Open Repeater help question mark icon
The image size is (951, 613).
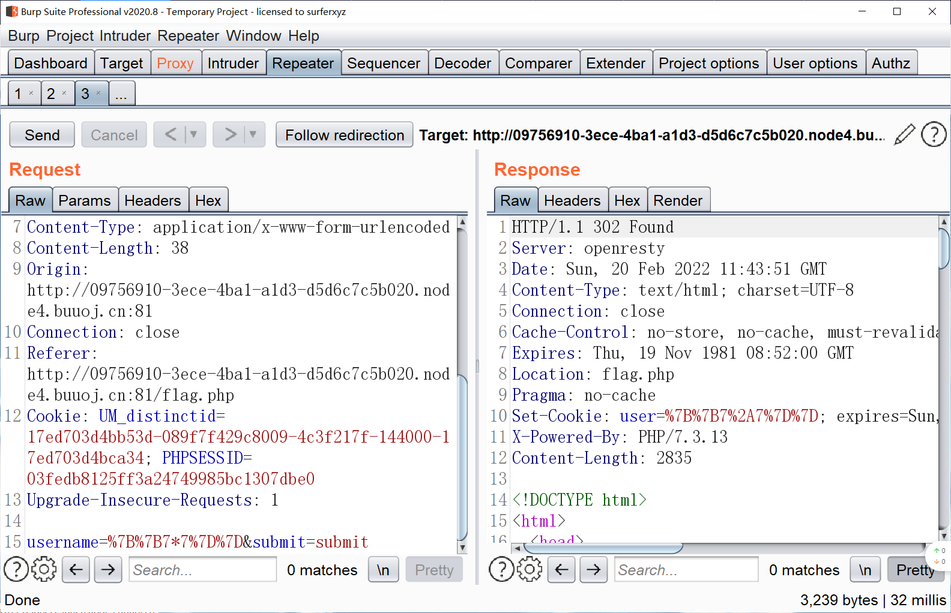click(x=934, y=134)
